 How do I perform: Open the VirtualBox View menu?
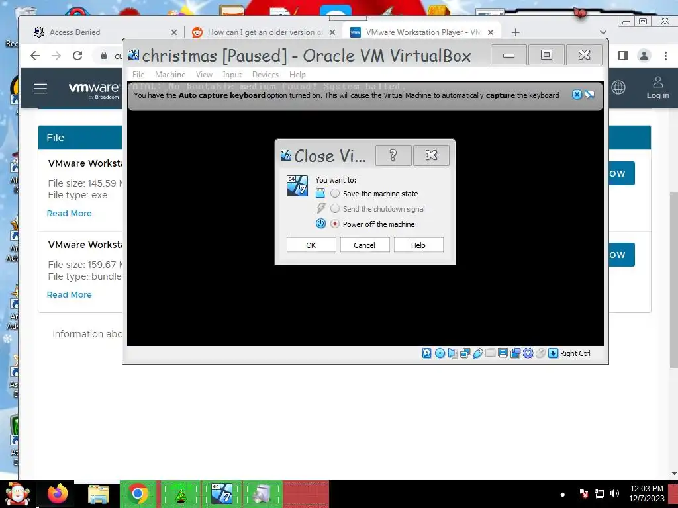[x=204, y=75]
